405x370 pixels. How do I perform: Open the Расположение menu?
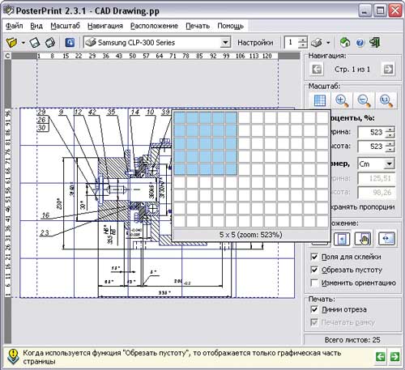click(x=154, y=26)
